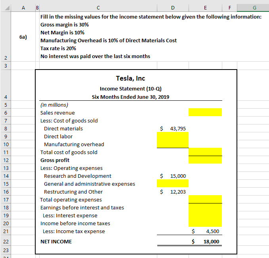Viewport: 269px width, 258px height.
Task: Select column F header
Action: click(230, 8)
